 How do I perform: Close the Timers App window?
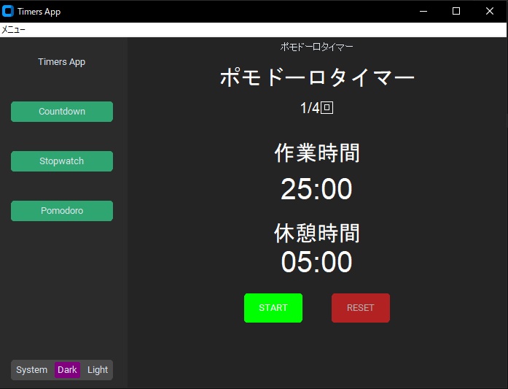(x=490, y=12)
